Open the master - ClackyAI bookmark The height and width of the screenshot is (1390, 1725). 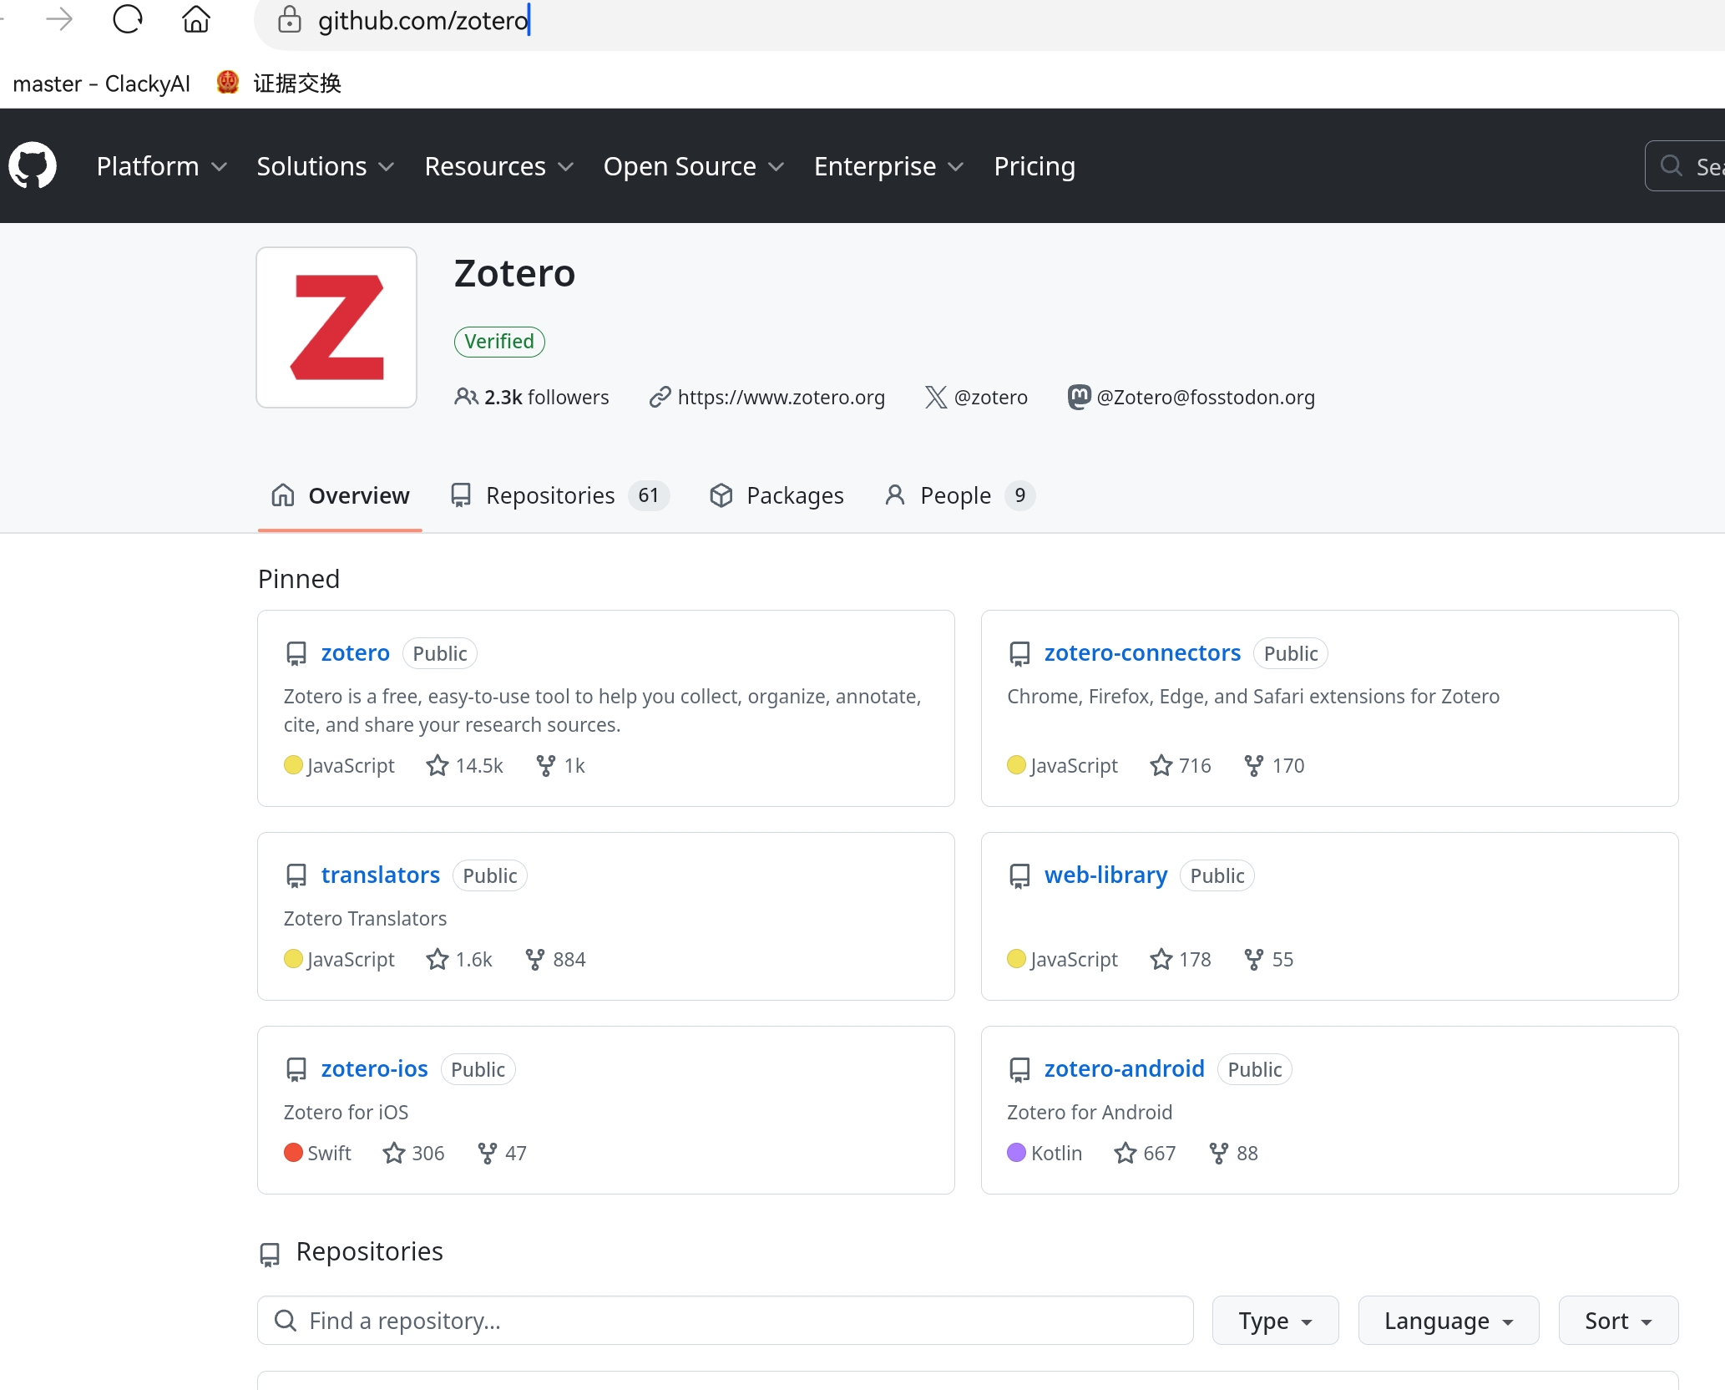101,84
